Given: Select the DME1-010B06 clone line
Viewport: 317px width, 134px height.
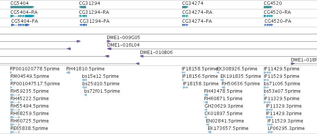Looking at the screenshot, I should pos(228,56).
